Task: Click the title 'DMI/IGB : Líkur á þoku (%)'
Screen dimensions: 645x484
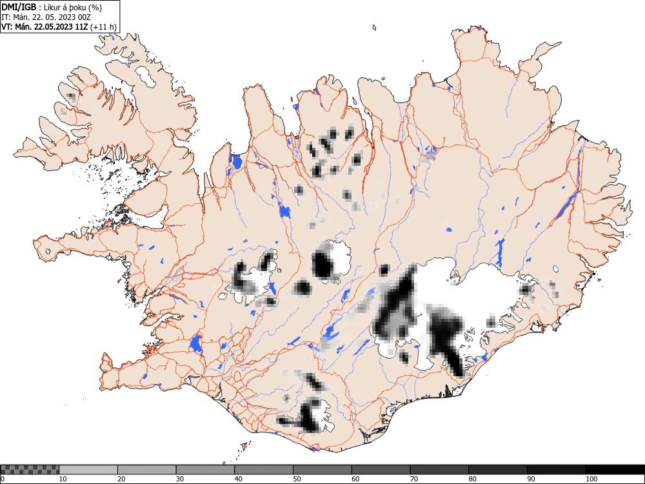Action: [52, 7]
